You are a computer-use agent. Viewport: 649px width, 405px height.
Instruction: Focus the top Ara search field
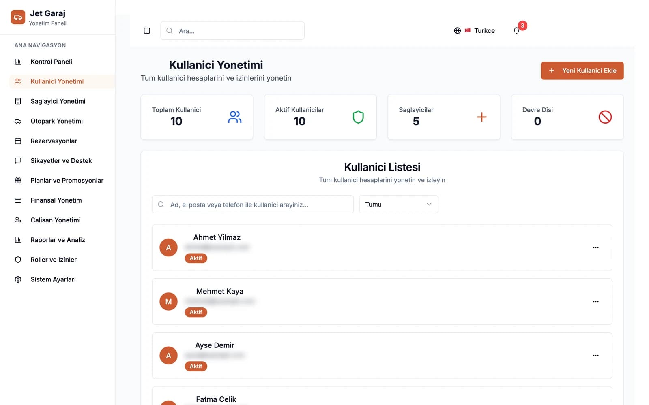[x=232, y=31]
